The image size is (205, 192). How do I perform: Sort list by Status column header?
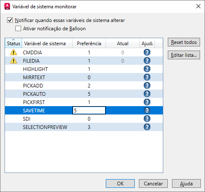[13, 43]
